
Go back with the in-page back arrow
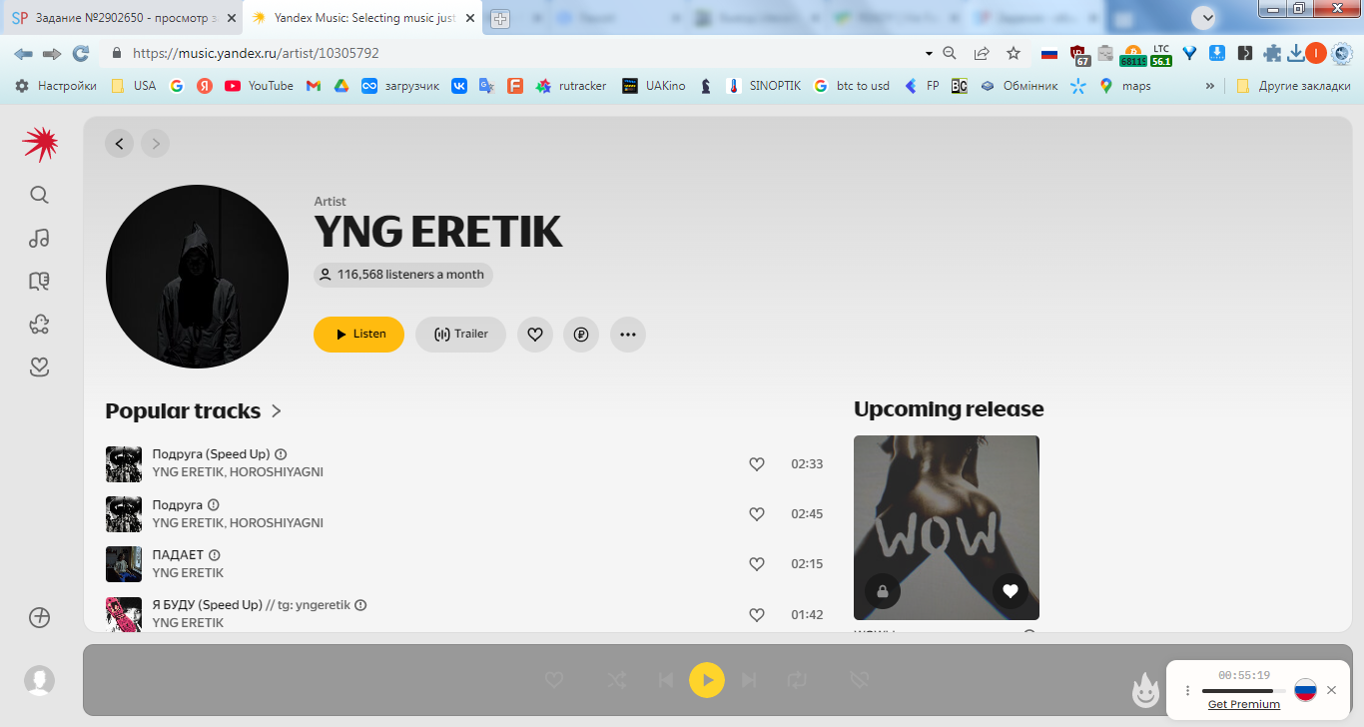pyautogui.click(x=120, y=144)
